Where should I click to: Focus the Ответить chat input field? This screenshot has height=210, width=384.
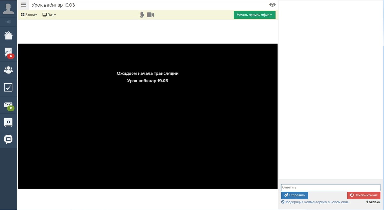[x=331, y=187]
